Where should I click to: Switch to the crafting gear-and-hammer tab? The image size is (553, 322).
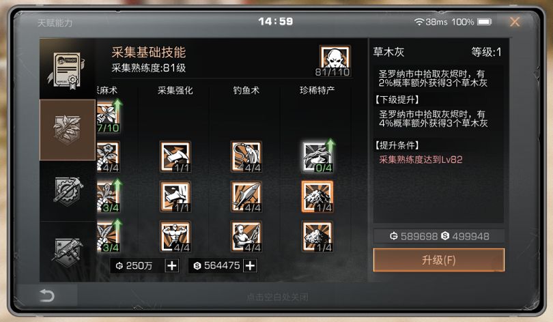point(68,191)
